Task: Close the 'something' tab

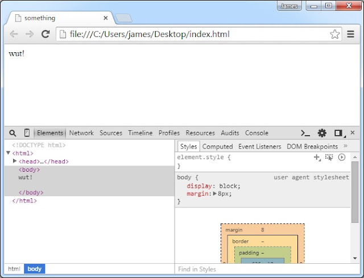Action: (x=106, y=18)
